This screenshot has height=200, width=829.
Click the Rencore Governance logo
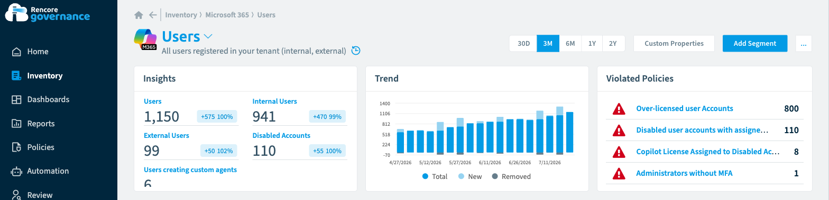47,13
